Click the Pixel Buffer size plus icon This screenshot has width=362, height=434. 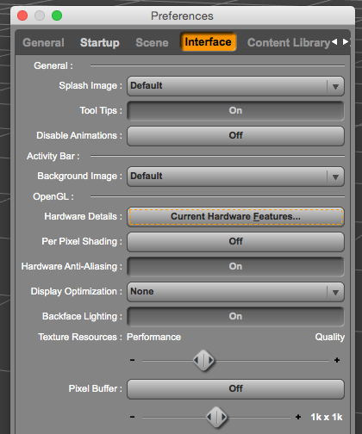click(x=298, y=417)
